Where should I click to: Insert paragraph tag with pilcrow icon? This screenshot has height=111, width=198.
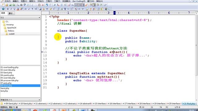tap(32, 9)
